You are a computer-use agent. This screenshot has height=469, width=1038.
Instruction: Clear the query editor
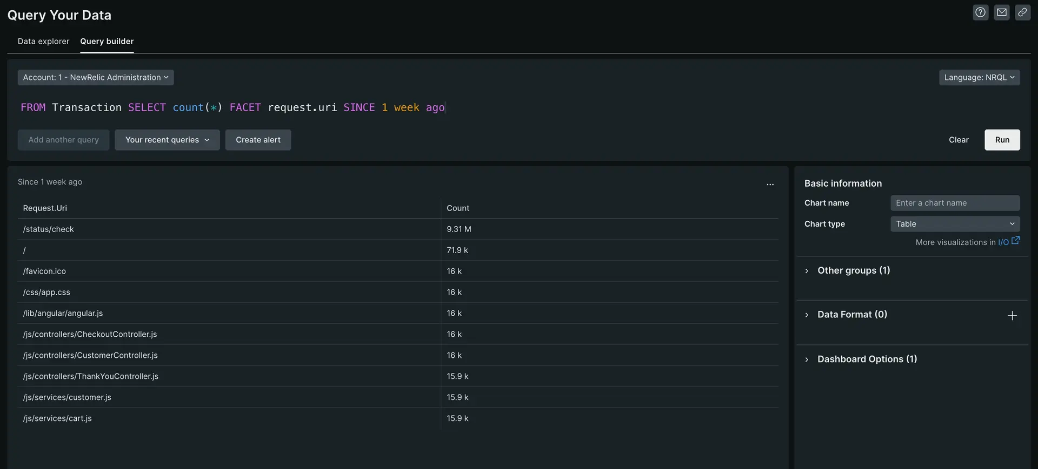(x=959, y=140)
